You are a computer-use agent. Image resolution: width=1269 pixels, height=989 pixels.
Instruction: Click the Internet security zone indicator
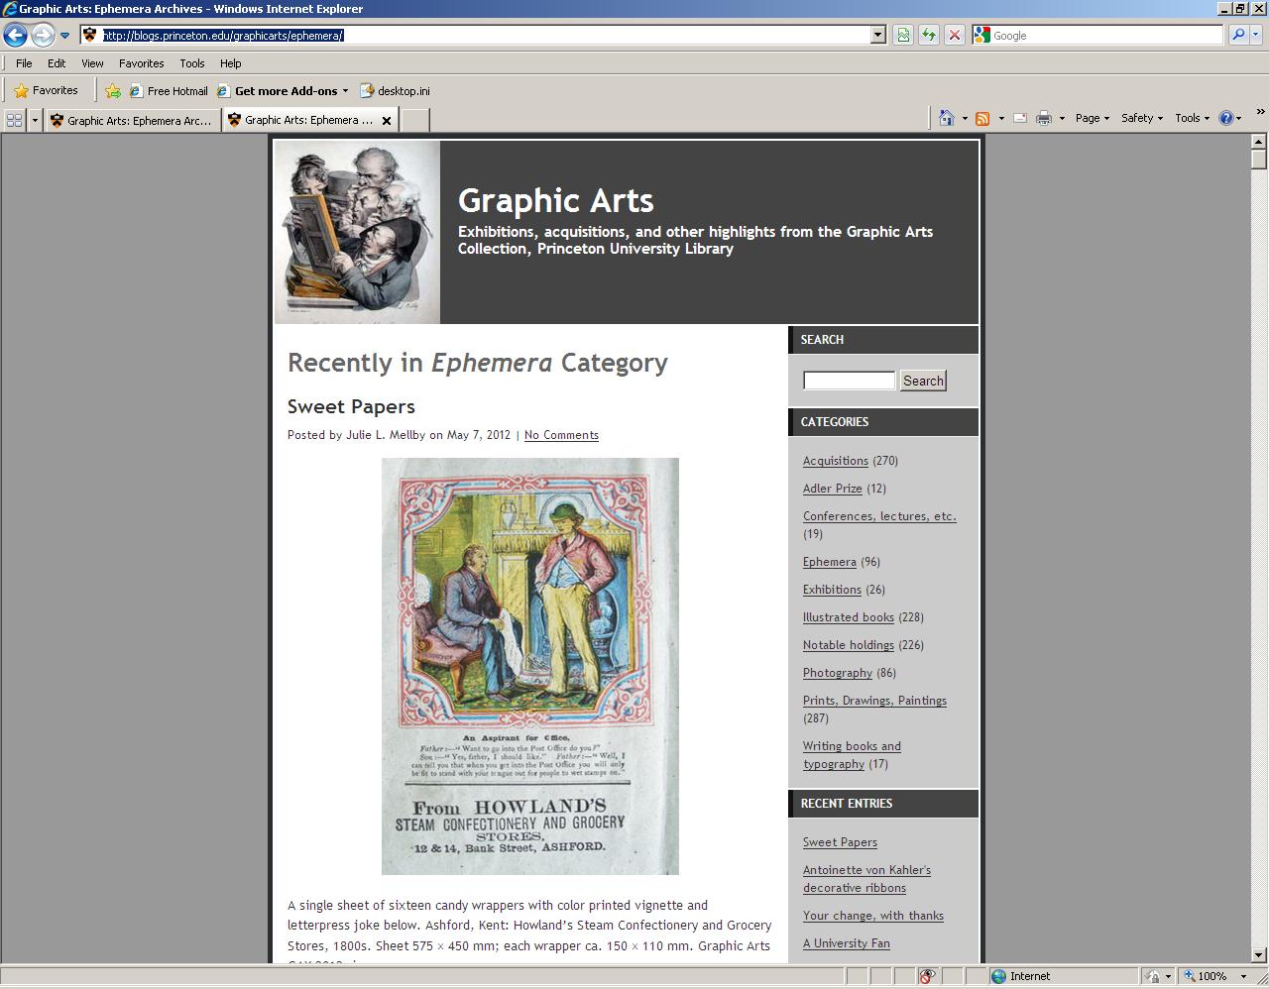(1021, 976)
